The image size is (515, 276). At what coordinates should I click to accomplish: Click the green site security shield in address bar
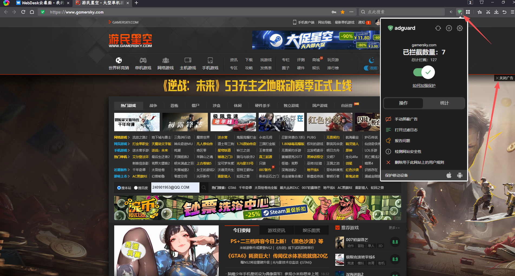click(x=43, y=12)
